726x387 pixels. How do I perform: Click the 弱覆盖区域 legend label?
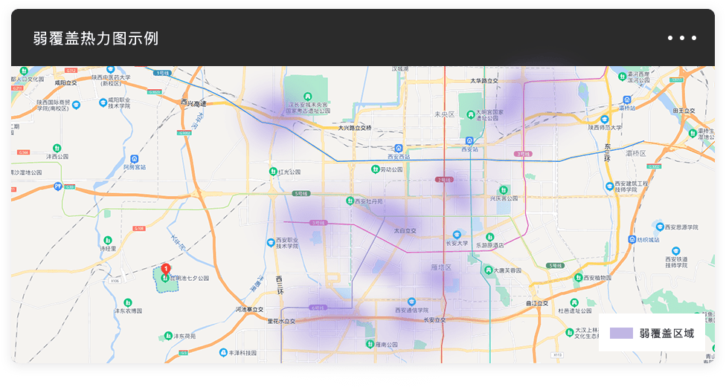click(x=666, y=334)
